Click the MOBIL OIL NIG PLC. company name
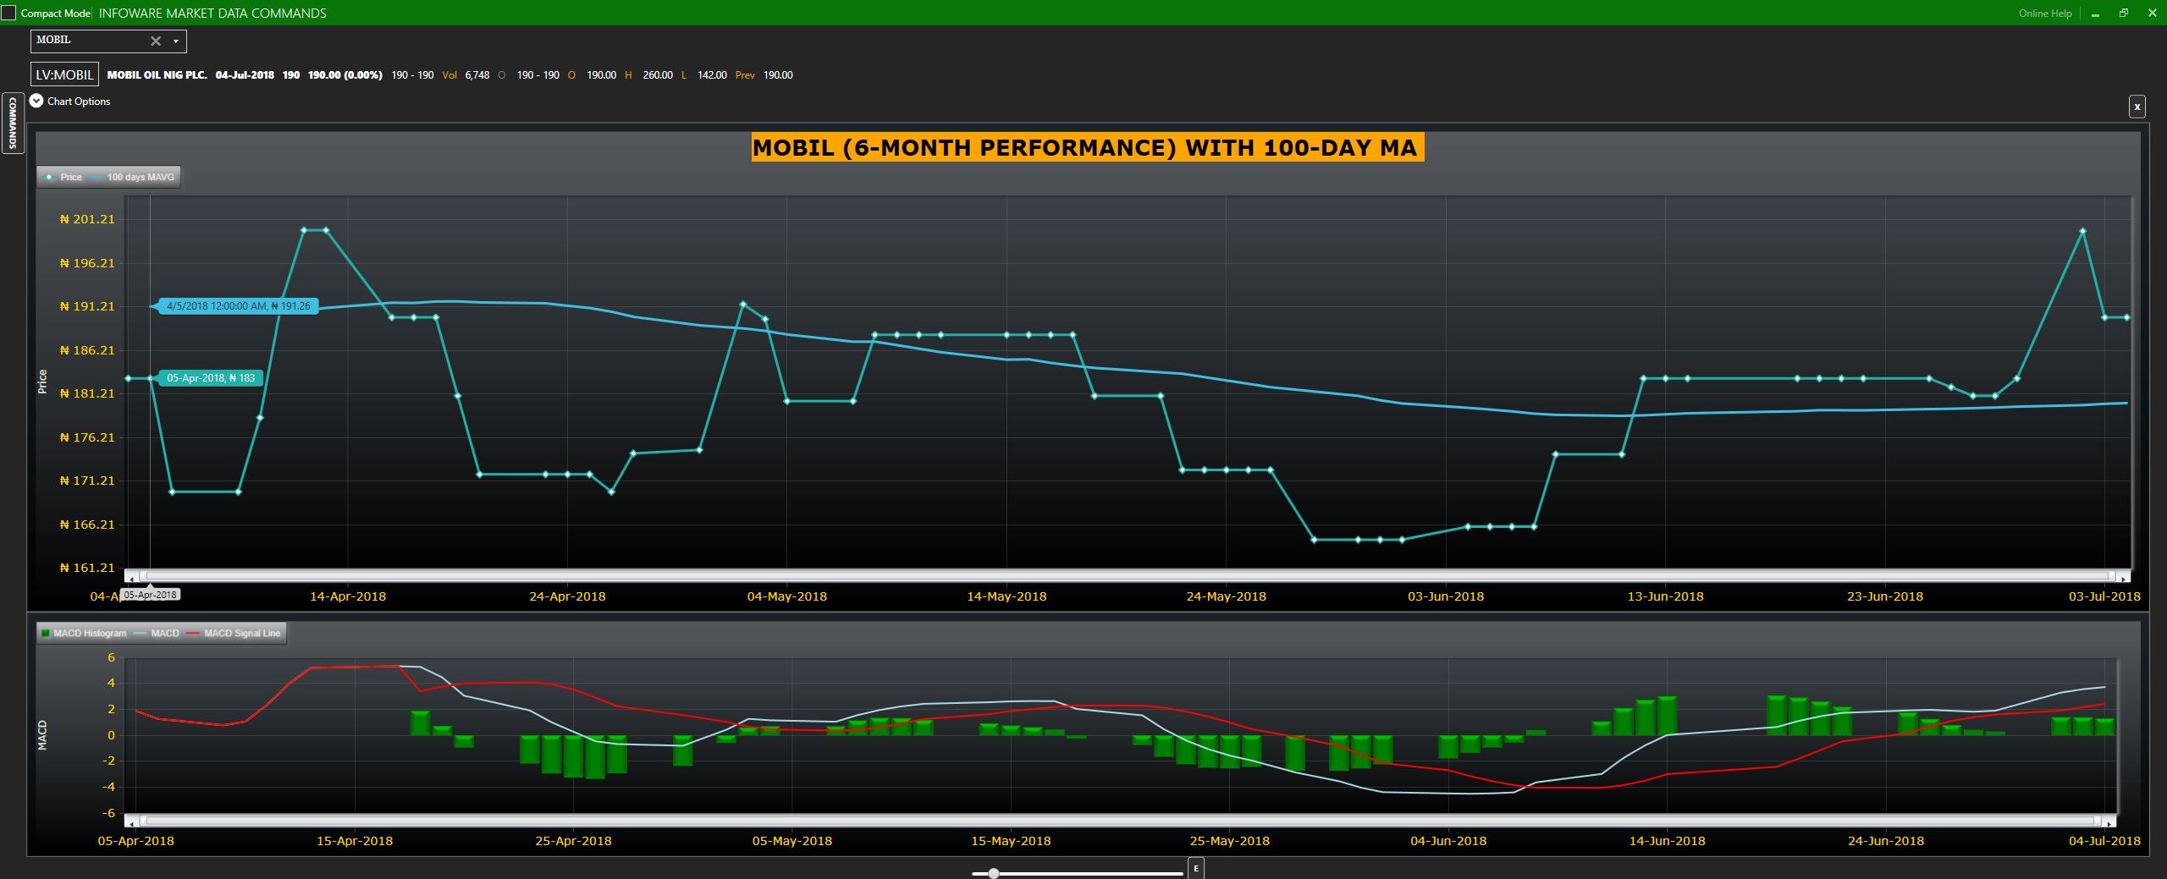Viewport: 2167px width, 879px height. click(x=157, y=74)
